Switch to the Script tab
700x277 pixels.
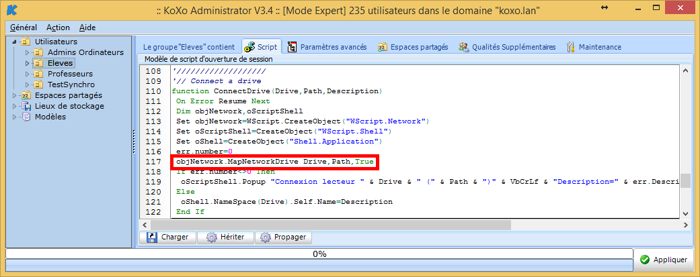coord(262,46)
